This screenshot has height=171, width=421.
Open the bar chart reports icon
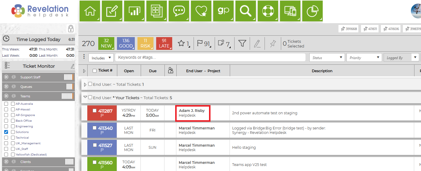[134, 11]
